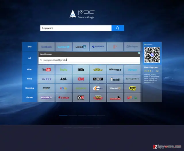Open the multicolored logo Games tile
Viewport: 184px width, 151px height.
pos(132,97)
